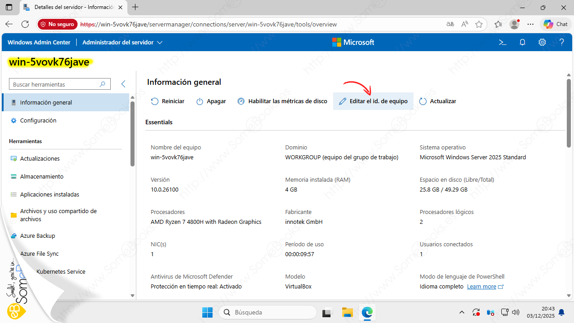Open File Explorer from the taskbar
This screenshot has width=574, height=323.
[347, 312]
